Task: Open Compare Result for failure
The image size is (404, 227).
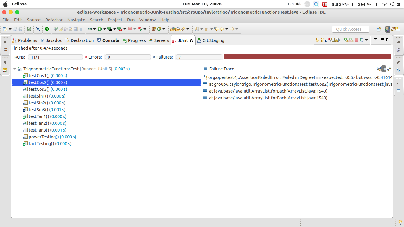Action: (x=389, y=69)
